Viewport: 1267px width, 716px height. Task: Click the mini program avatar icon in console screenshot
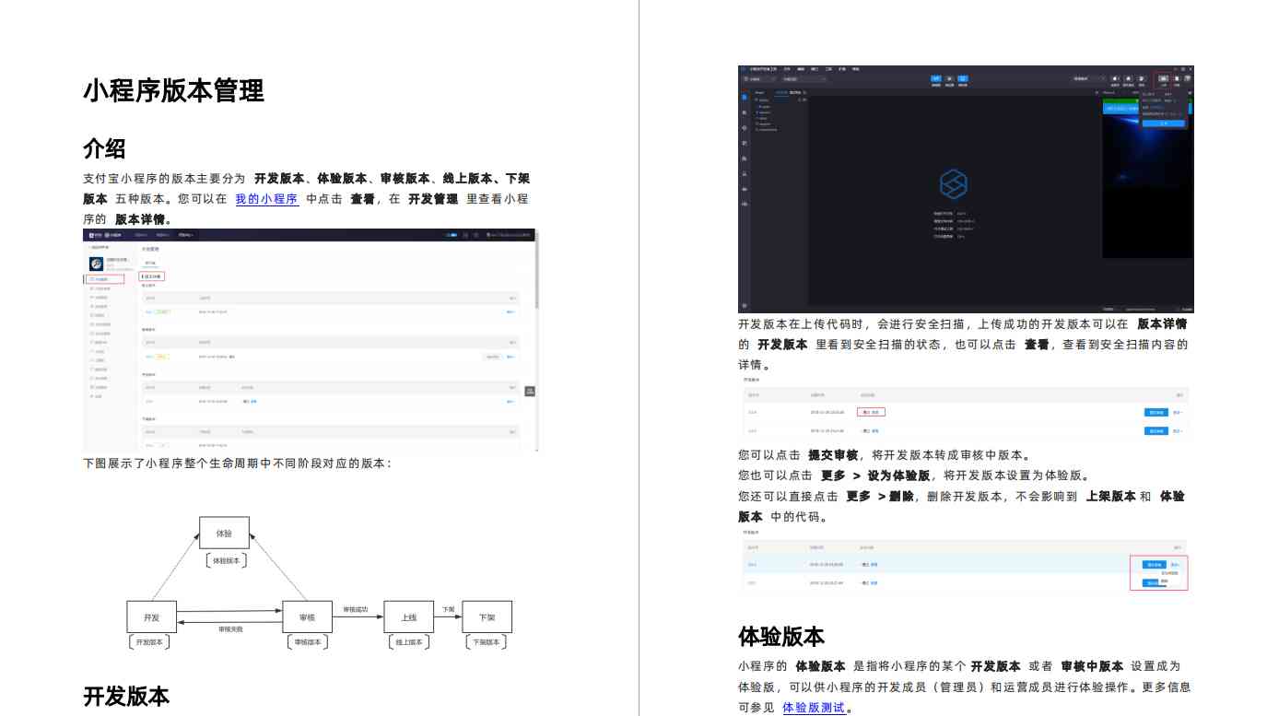96,264
